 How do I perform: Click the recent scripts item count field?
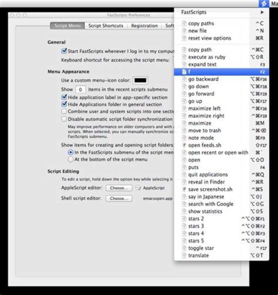[80, 89]
